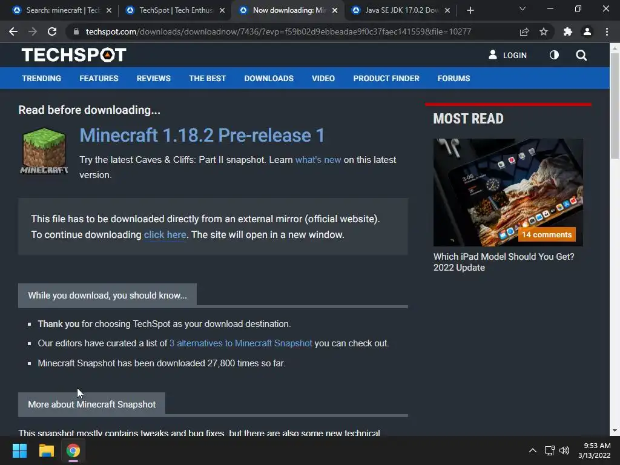The width and height of the screenshot is (620, 465).
Task: Click the address bar URL field
Action: coord(279,31)
